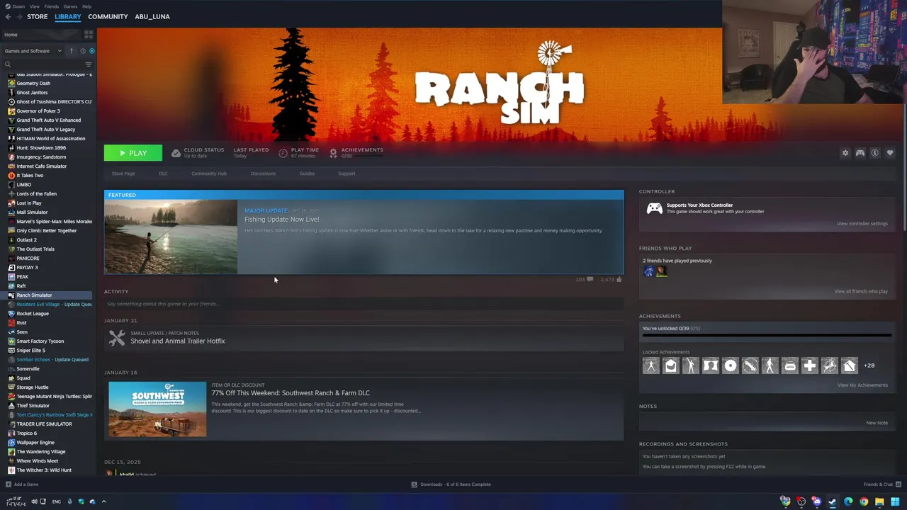Click New Note button

coord(877,423)
